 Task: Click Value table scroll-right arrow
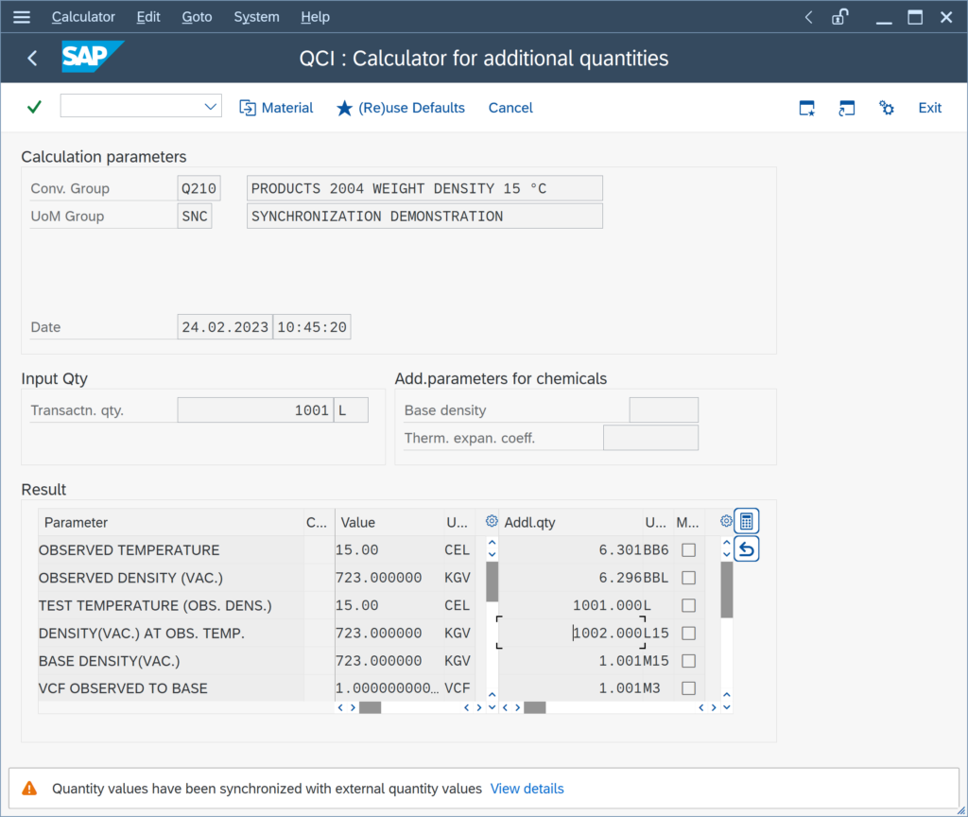[479, 707]
